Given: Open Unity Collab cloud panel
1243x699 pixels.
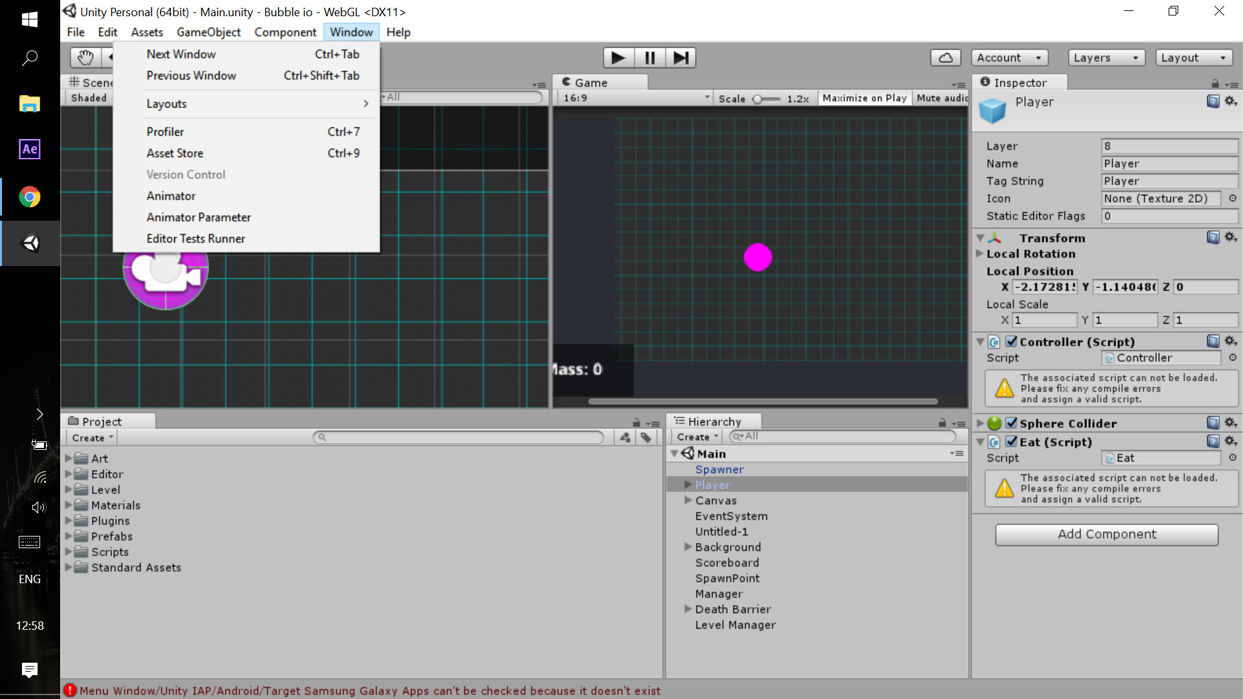Looking at the screenshot, I should [945, 58].
